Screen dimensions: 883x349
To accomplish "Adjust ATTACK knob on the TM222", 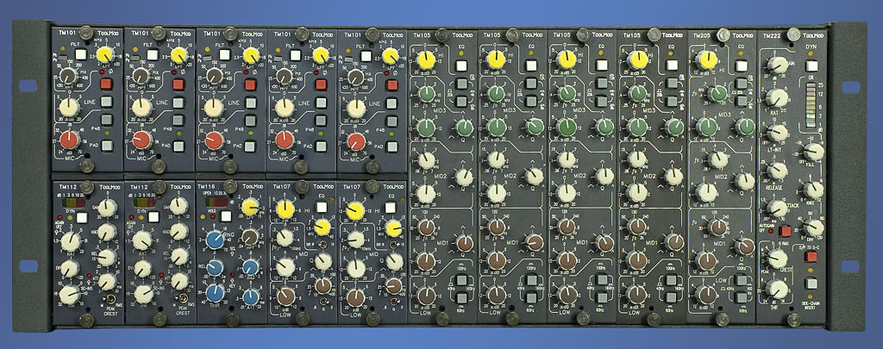I will tap(777, 209).
